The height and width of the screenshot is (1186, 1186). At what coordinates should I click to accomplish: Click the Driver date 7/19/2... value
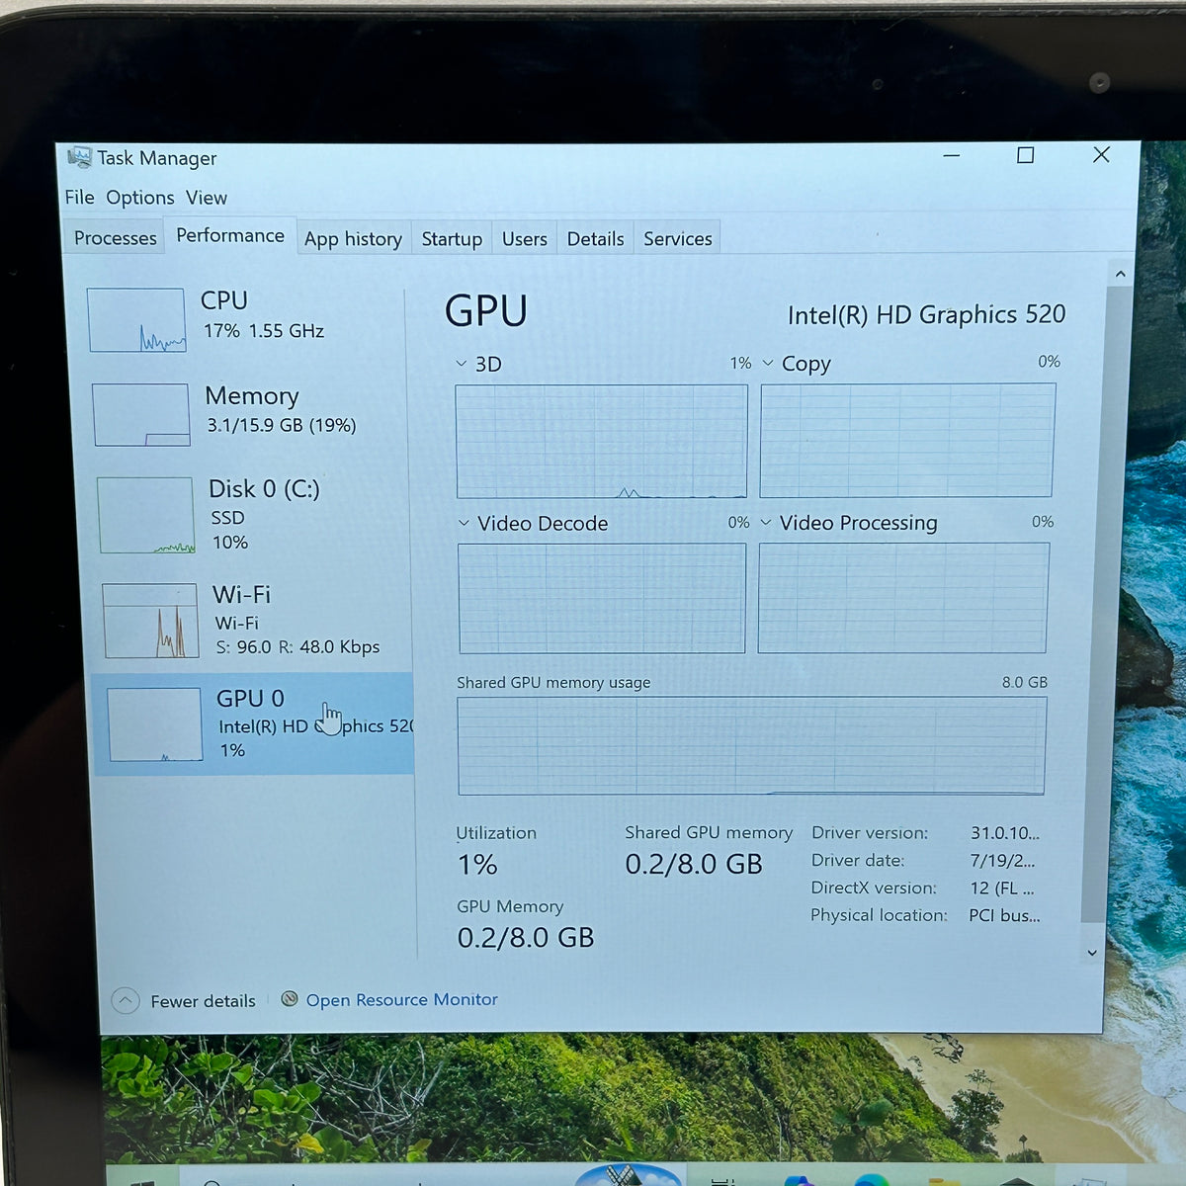(1002, 861)
